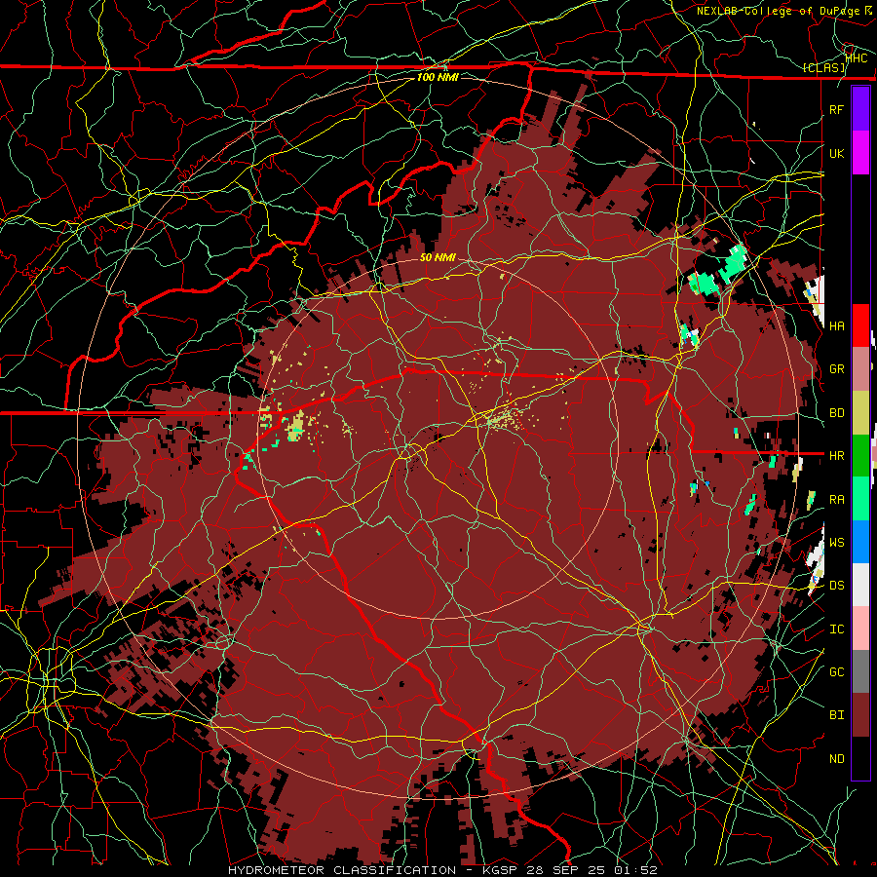Click the HR dark green legend color

tap(860, 456)
